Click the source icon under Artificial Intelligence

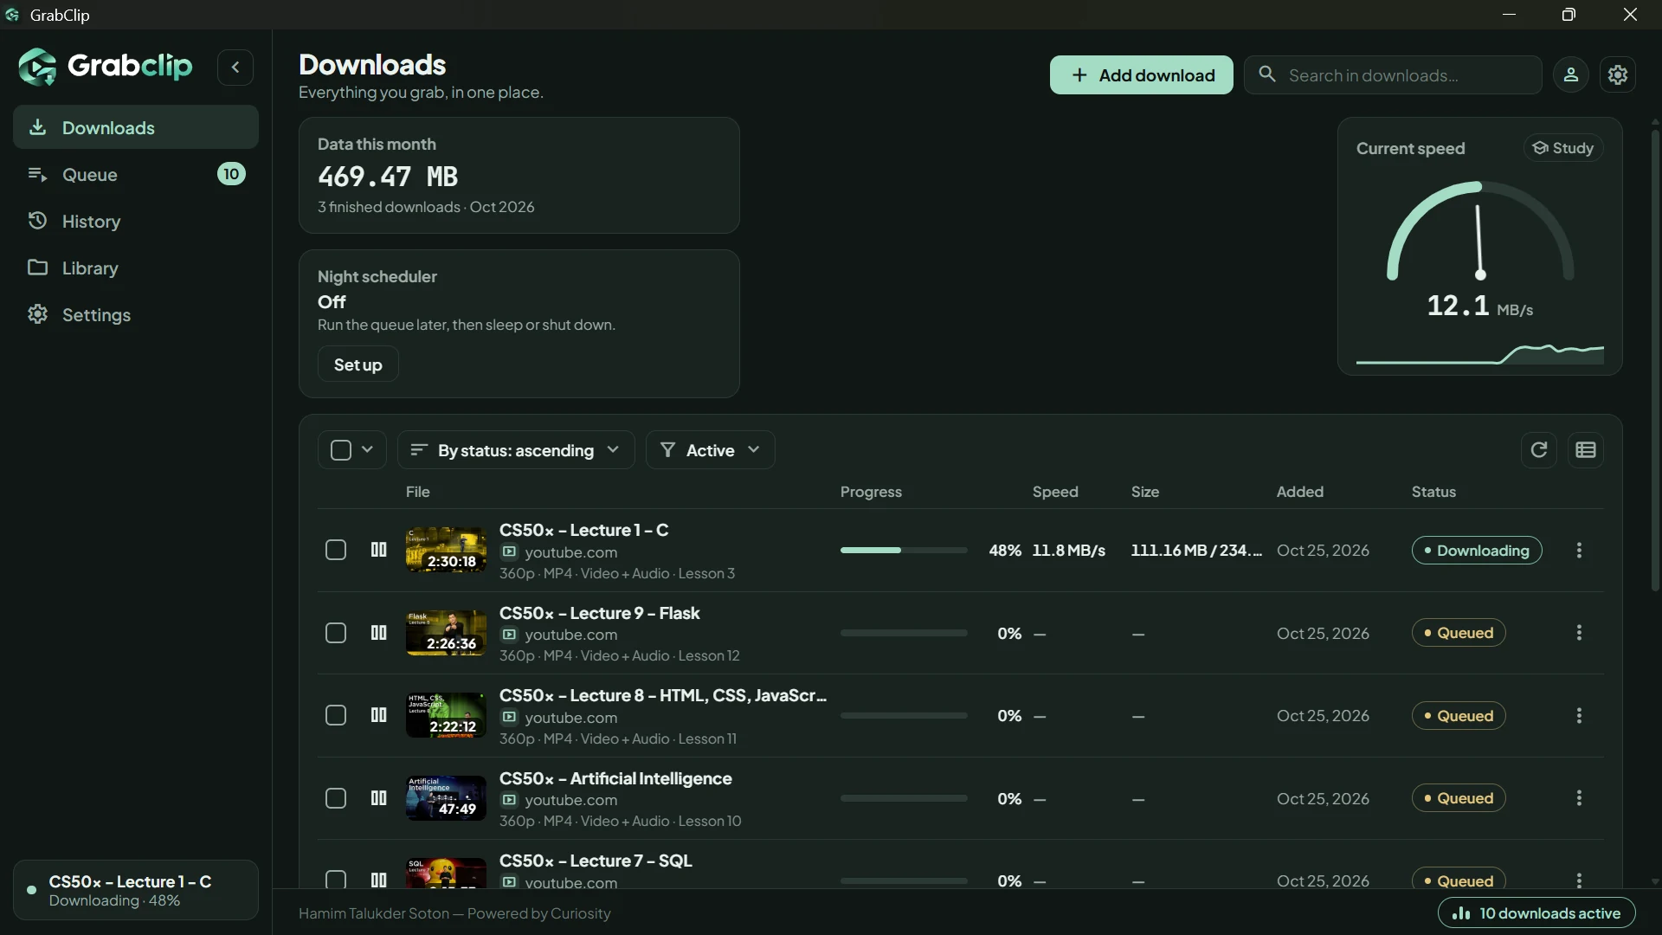click(x=509, y=800)
